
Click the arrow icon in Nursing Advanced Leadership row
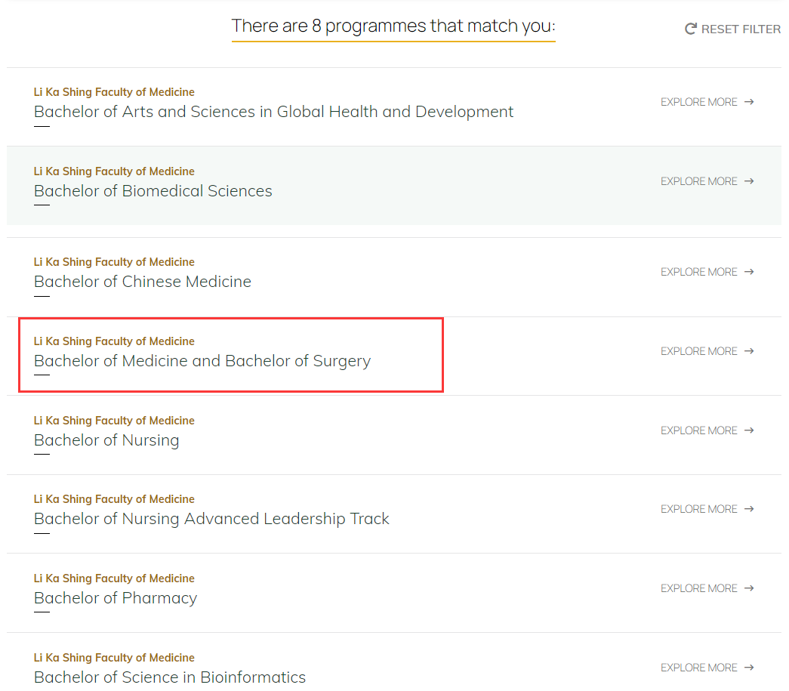pos(749,509)
